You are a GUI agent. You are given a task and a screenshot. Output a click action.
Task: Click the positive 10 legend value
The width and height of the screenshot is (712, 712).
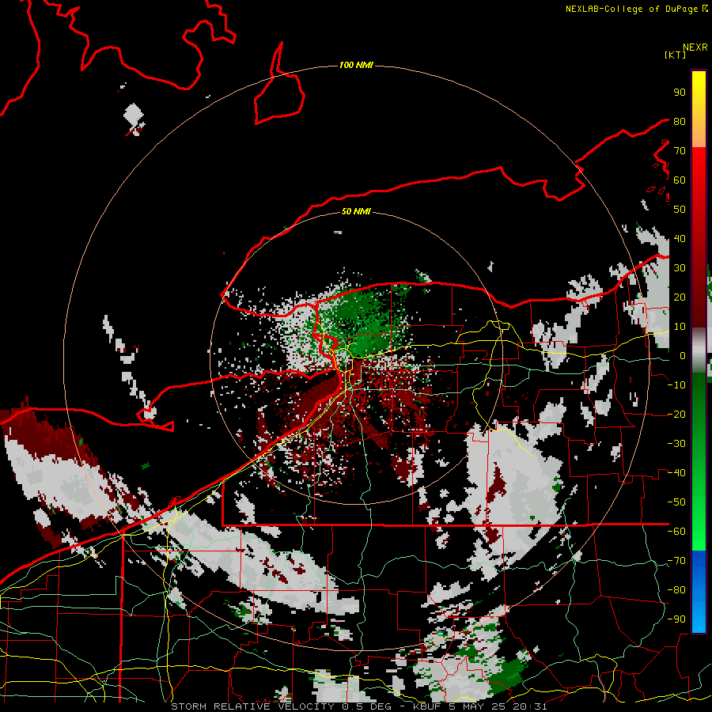(680, 327)
